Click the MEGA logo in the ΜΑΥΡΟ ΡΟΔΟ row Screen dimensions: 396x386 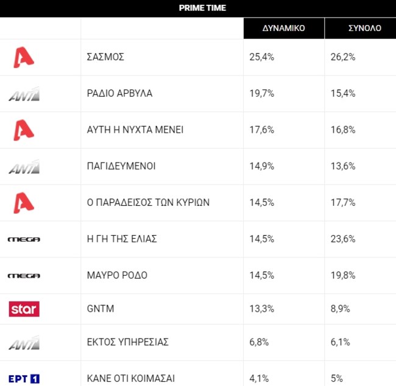(24, 276)
